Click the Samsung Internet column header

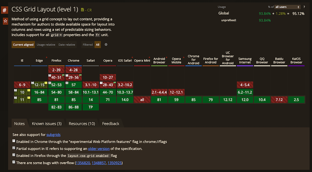245,61
